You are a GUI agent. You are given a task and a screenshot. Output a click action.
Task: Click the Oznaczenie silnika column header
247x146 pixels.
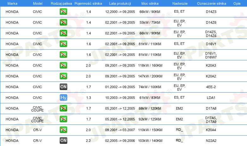coord(211,3)
